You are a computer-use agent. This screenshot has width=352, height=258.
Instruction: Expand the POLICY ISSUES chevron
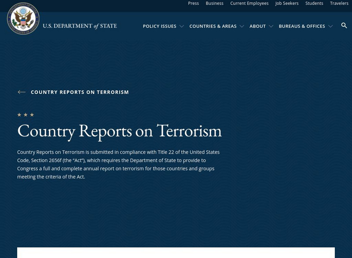click(181, 26)
